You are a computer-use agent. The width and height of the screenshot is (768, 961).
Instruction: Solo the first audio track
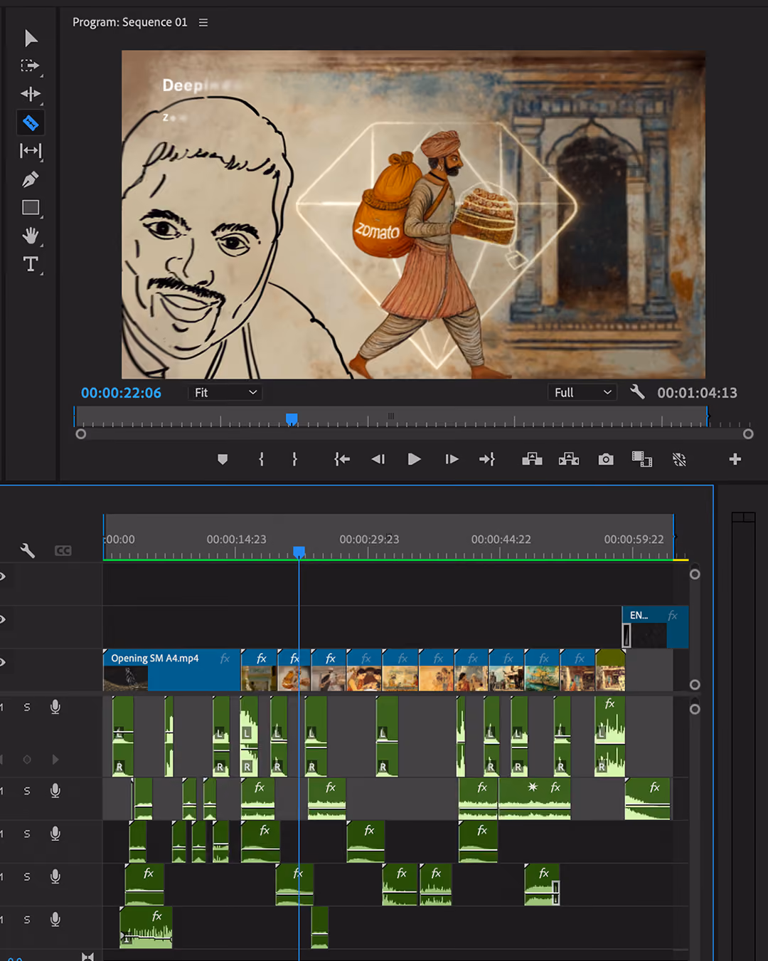click(x=27, y=708)
